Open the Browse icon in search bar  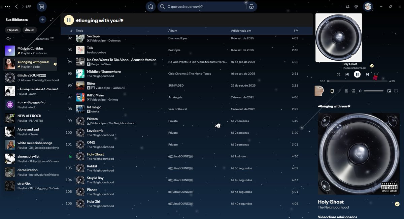251,6
